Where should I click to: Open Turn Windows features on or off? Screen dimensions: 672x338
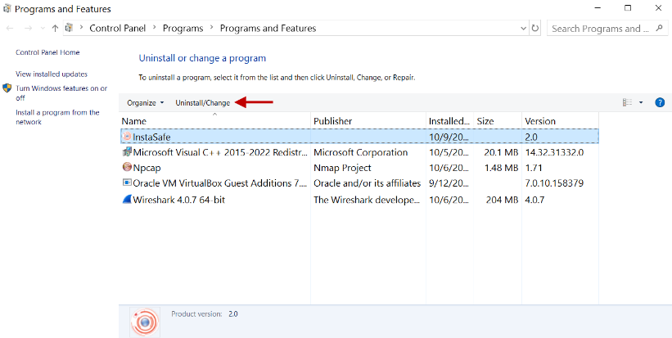61,93
